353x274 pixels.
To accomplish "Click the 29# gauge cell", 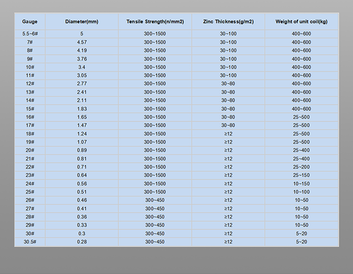I will 30,225.
